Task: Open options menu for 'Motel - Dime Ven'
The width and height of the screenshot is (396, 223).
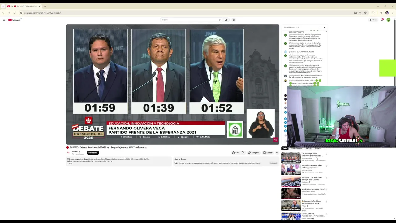Action: [327, 190]
